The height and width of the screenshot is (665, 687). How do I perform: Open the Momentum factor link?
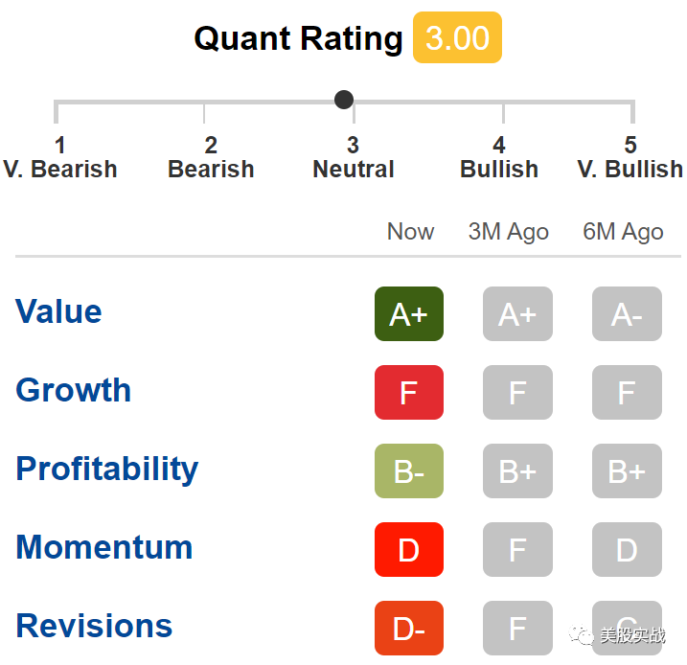[x=103, y=547]
